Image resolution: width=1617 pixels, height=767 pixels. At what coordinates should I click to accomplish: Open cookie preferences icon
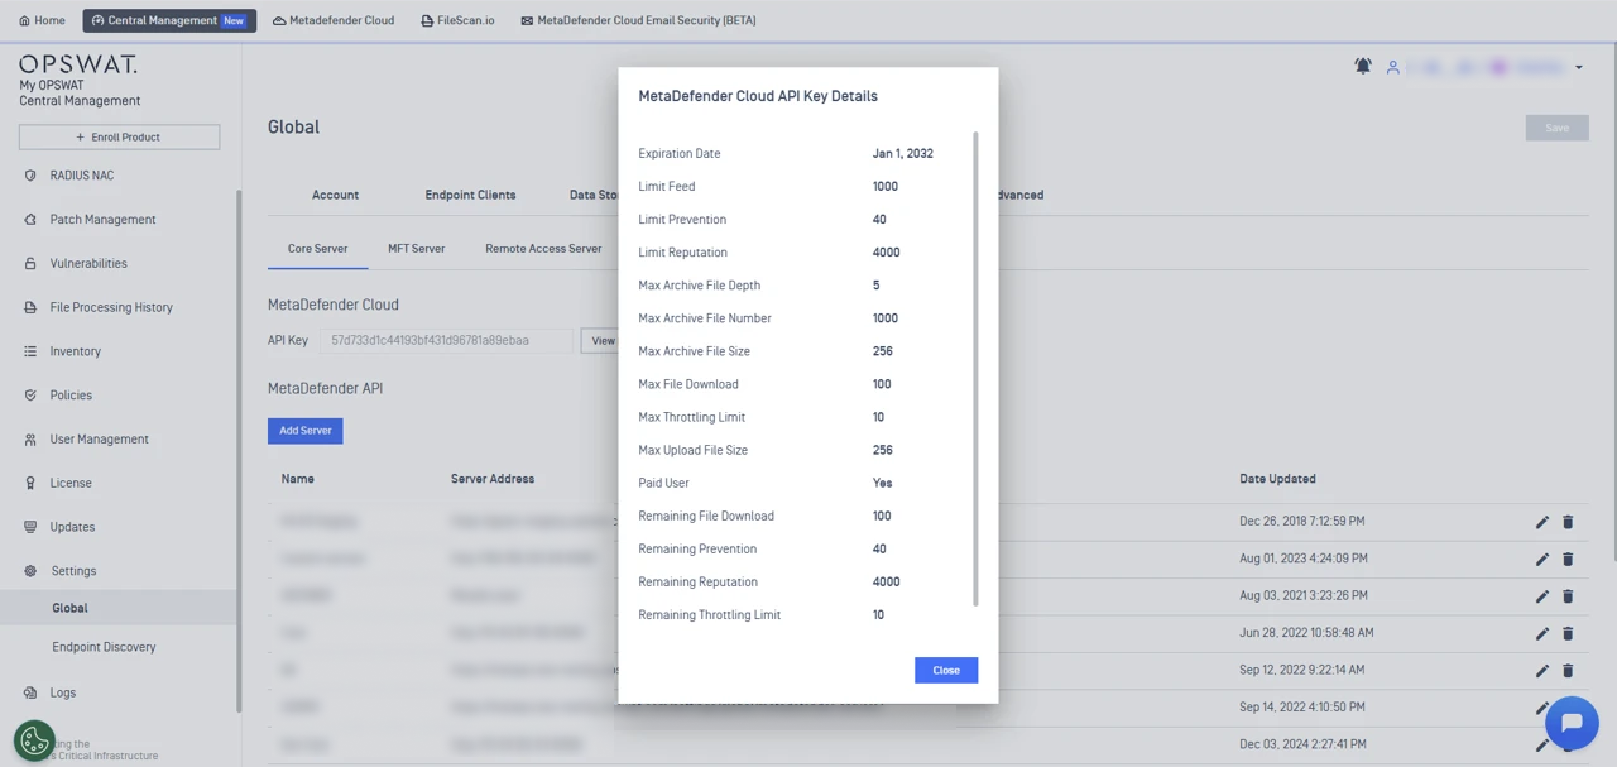point(34,740)
